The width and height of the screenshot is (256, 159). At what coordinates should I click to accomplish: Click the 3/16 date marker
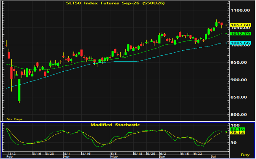[x=37, y=153]
